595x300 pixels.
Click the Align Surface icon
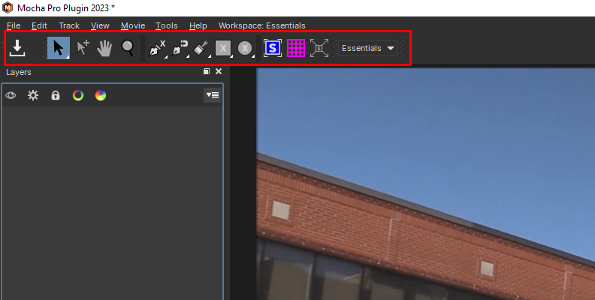[319, 48]
